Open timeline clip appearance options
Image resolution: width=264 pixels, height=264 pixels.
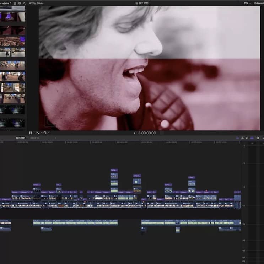click(x=258, y=138)
